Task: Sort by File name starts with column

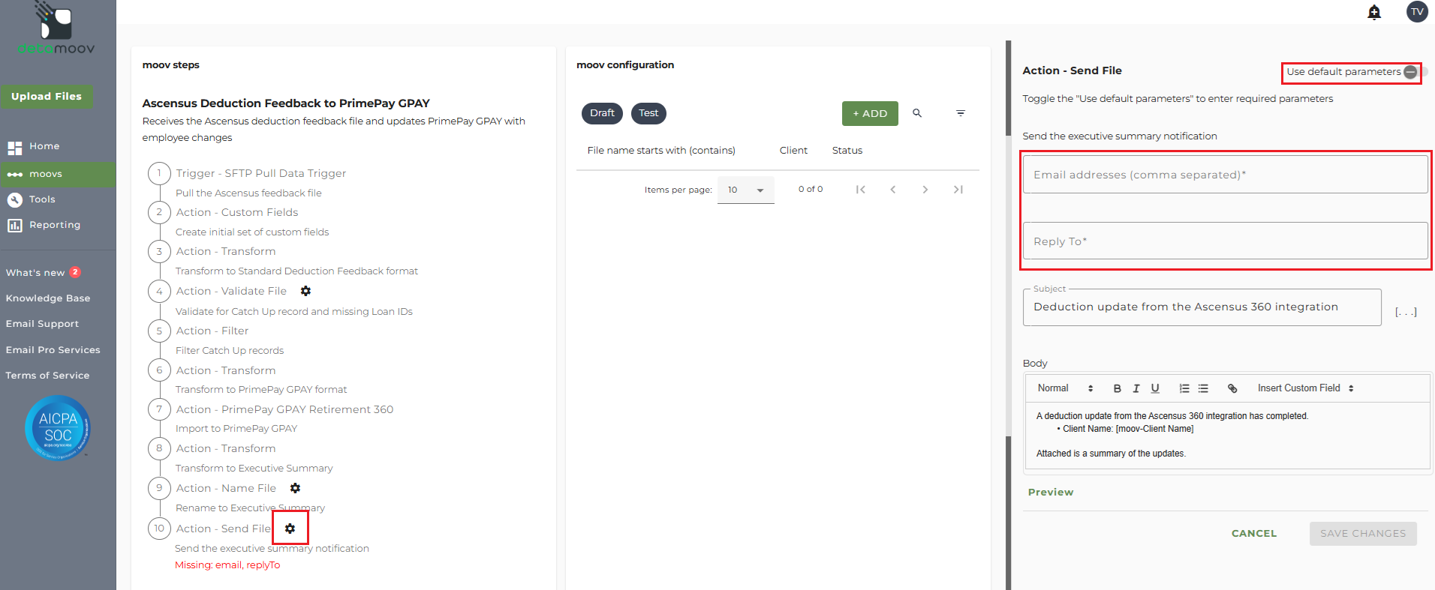Action: [x=661, y=151]
